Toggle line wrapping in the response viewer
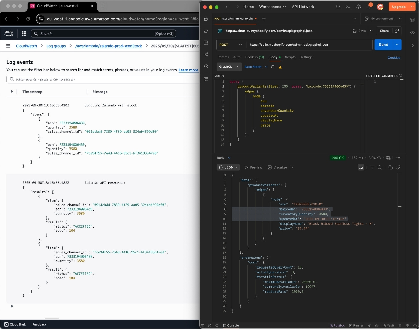The image size is (419, 329). 361,167
